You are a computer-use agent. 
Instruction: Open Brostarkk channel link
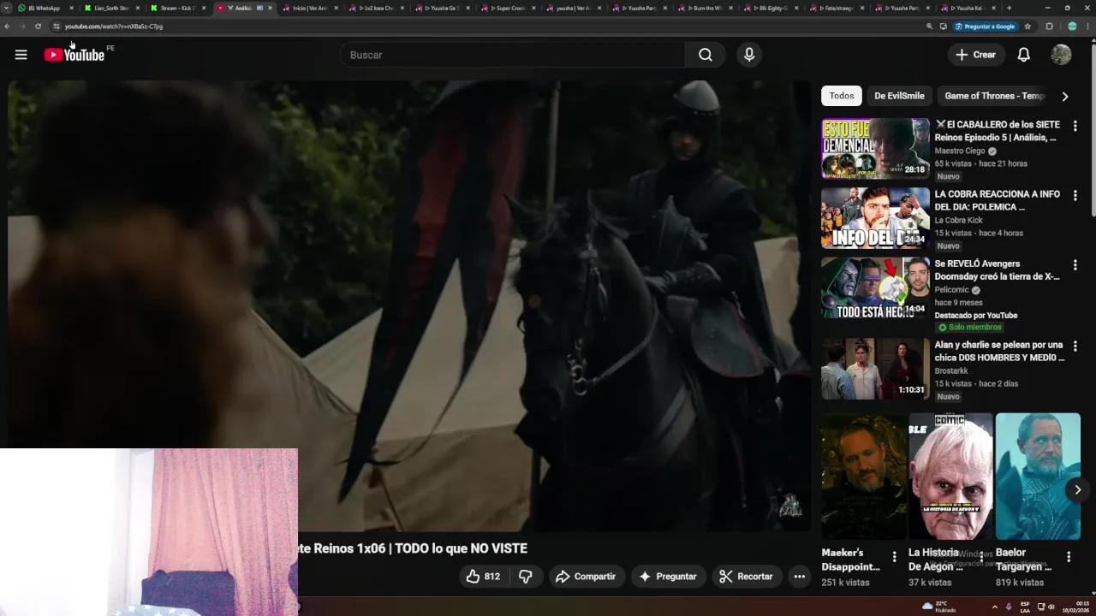(x=951, y=370)
